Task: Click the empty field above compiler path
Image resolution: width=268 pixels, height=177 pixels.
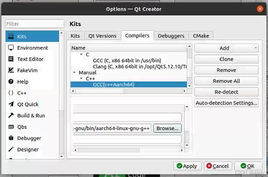Action: [x=127, y=117]
